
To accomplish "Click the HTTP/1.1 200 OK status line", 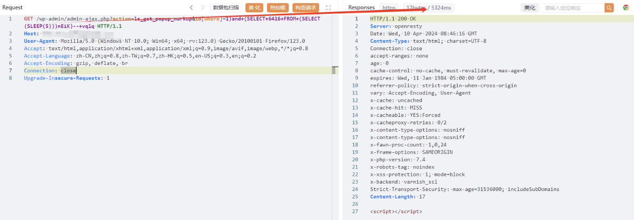I will (394, 19).
